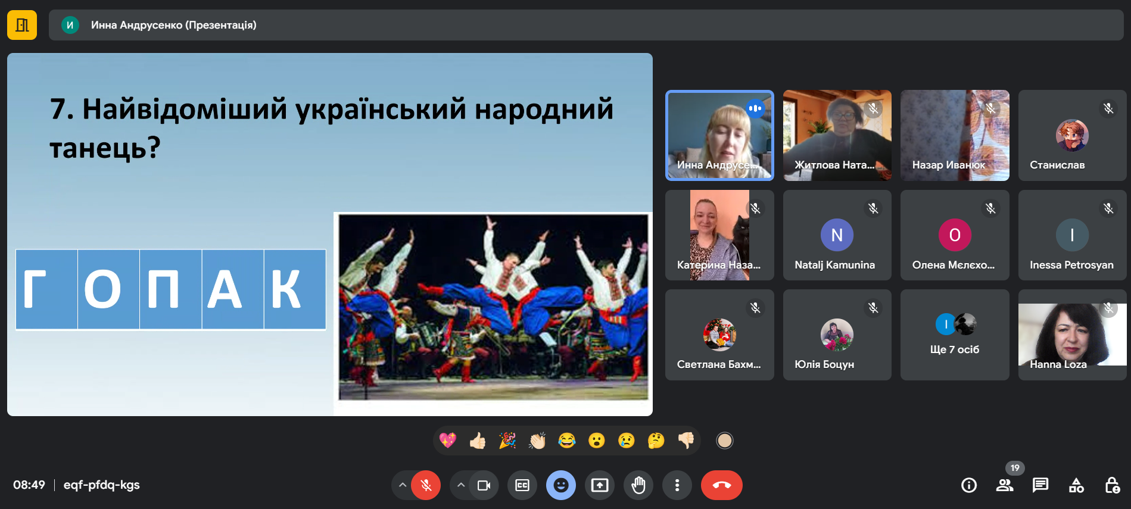Viewport: 1131px width, 509px height.
Task: Change the reaction skin tone swatch
Action: (x=724, y=441)
